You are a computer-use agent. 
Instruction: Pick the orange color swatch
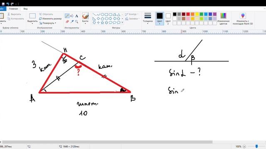tap(192, 14)
